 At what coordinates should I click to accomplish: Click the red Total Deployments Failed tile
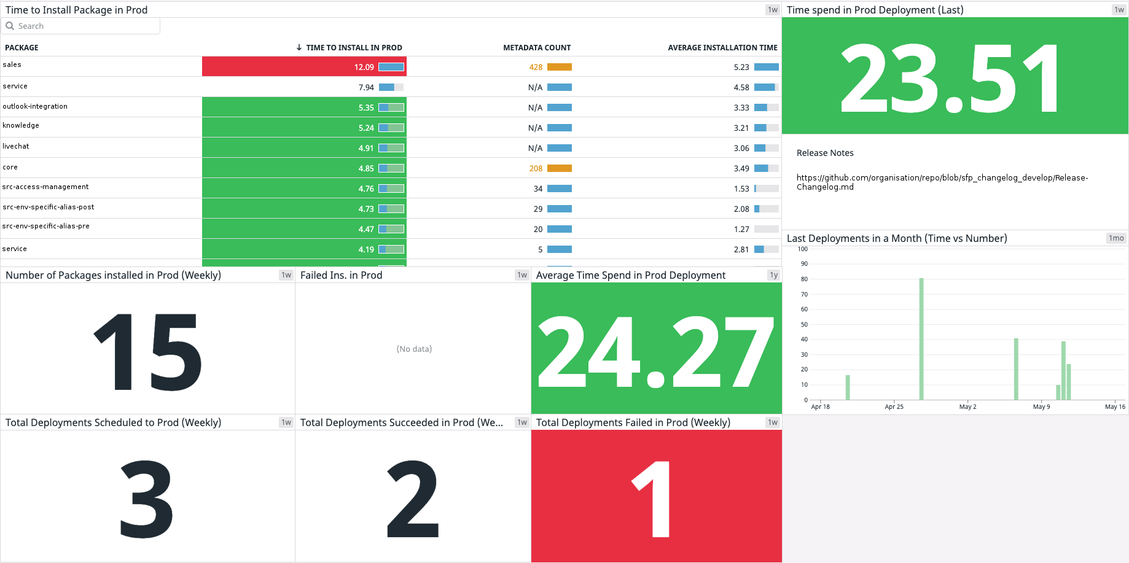[656, 496]
